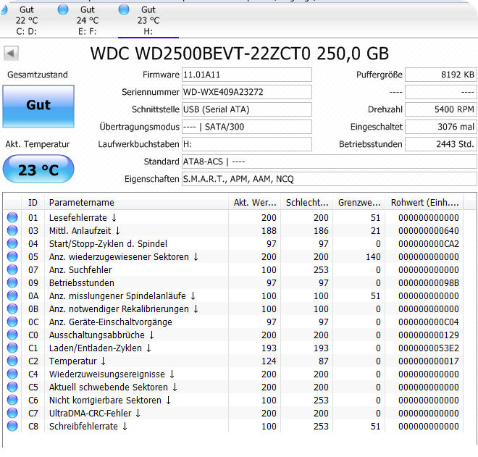Click the status orb for misslungener Spindelanläufe row

point(12,295)
